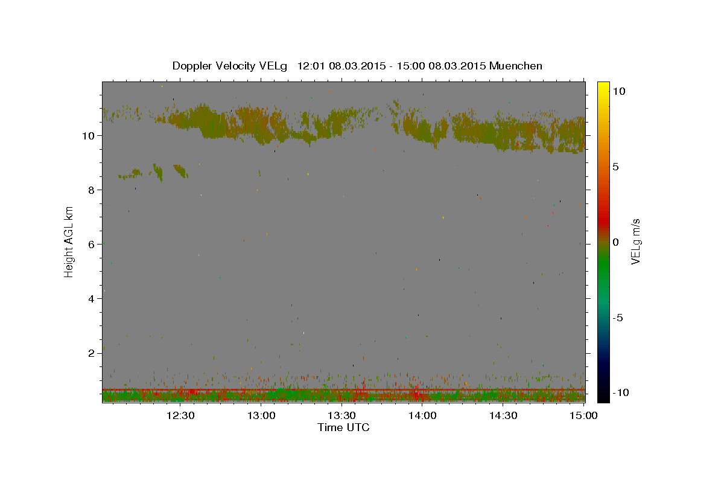Click the colorbar value -5 label

tap(618, 318)
